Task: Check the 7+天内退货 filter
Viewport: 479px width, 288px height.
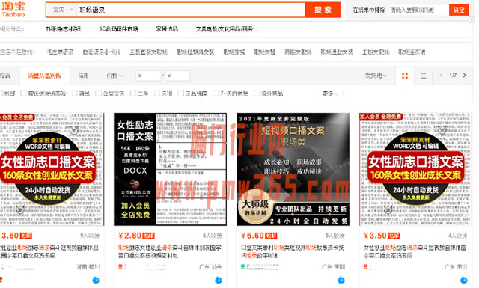Action: tap(216, 94)
